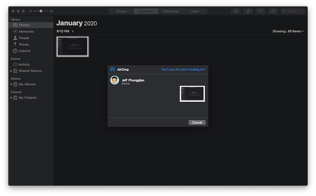This screenshot has height=196, width=316.
Task: Click the Rotate toolbar icon
Action: click(273, 11)
